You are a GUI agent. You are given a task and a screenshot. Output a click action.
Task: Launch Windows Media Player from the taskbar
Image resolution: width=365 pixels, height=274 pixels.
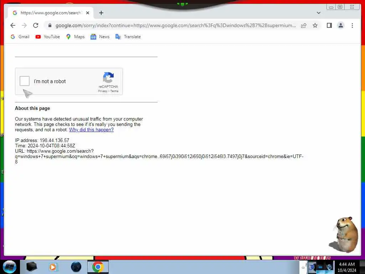(53, 267)
